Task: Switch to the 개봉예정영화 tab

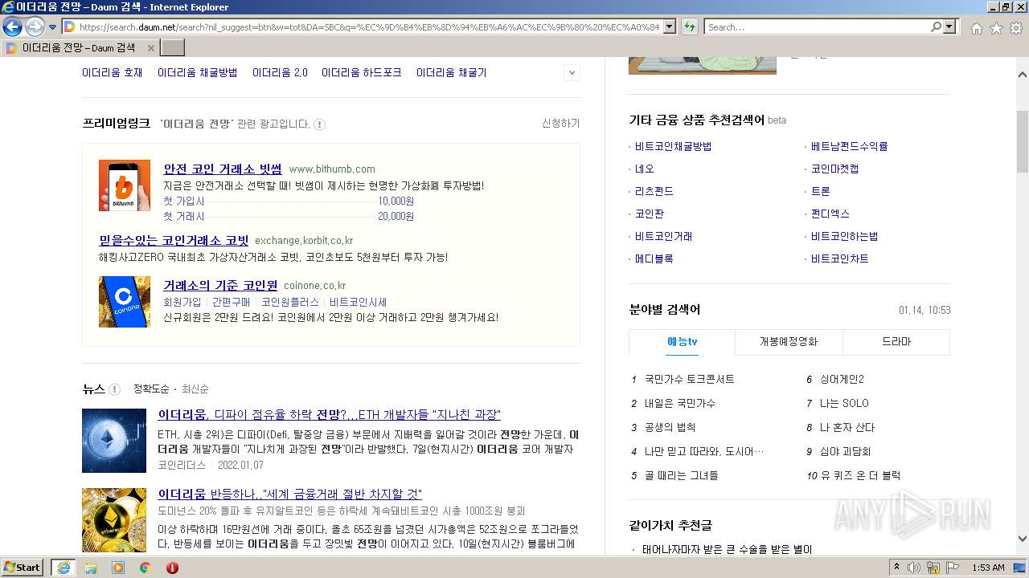Action: coord(789,342)
